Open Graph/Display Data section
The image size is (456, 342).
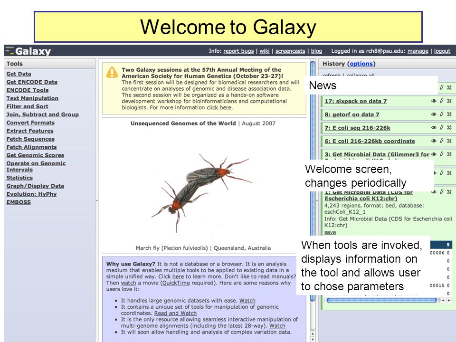(35, 186)
